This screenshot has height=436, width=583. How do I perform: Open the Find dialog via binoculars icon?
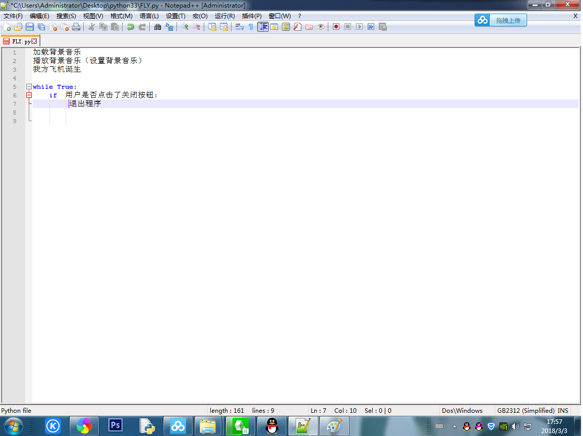click(x=158, y=27)
